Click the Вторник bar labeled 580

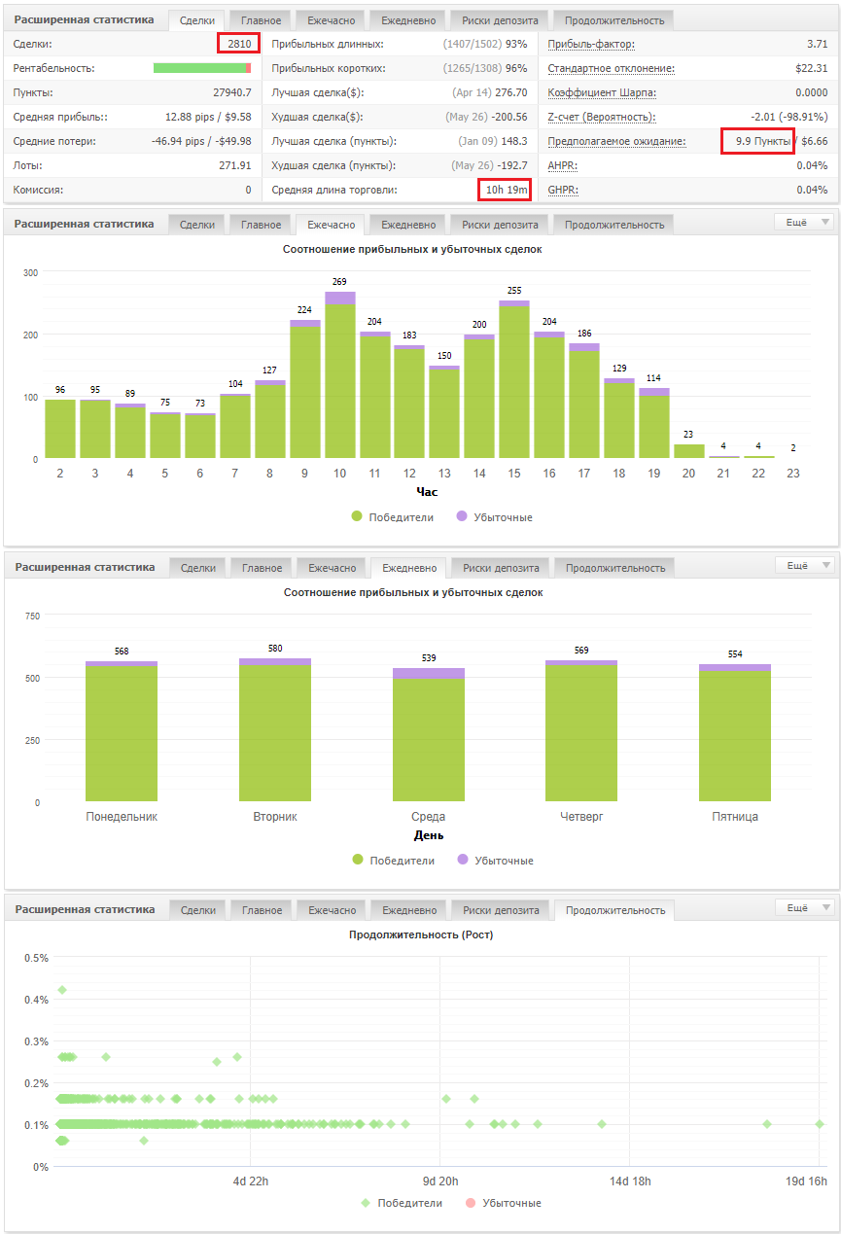tap(275, 729)
